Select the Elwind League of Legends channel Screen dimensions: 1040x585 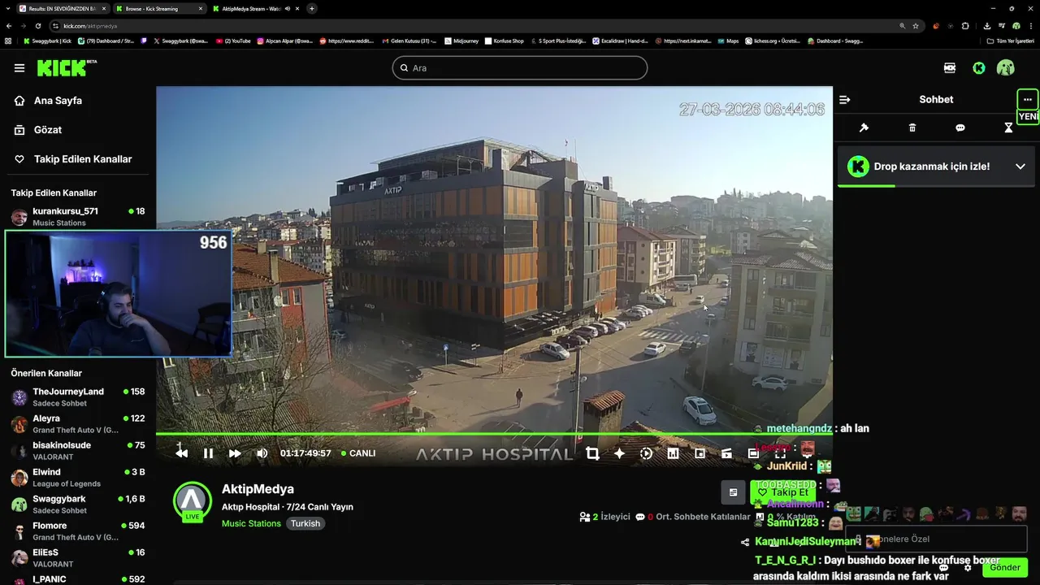(x=78, y=477)
